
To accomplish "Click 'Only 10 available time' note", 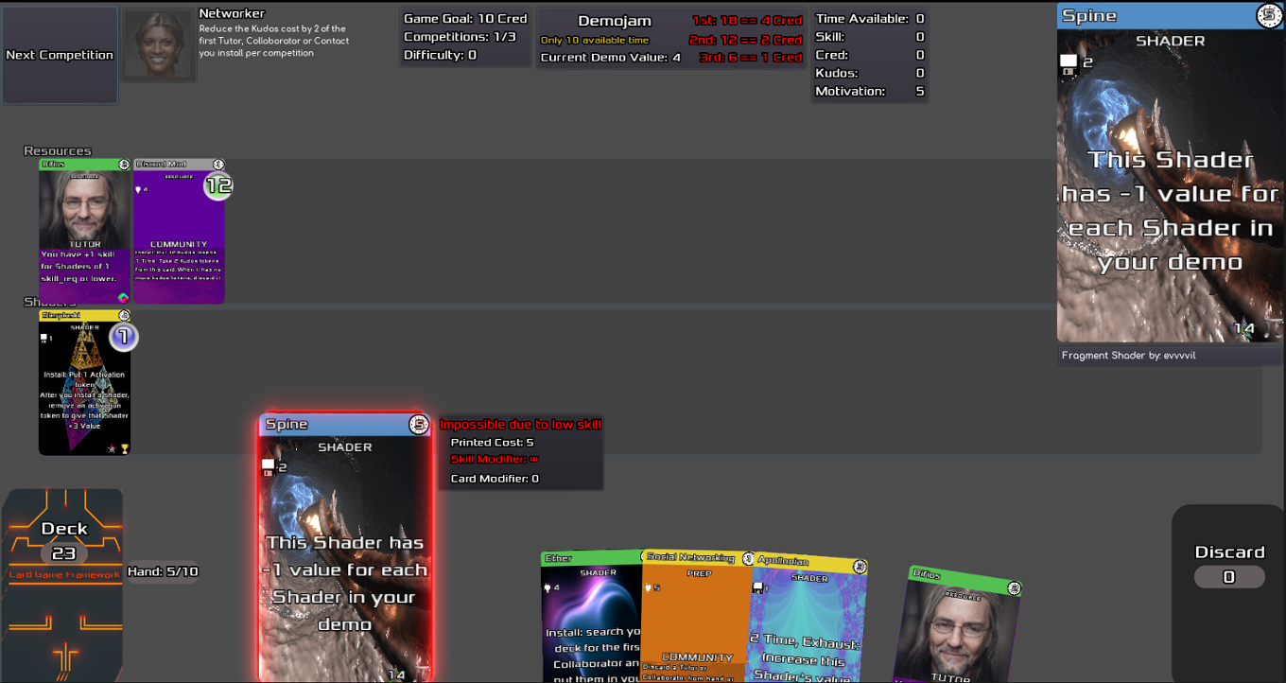I will (595, 41).
